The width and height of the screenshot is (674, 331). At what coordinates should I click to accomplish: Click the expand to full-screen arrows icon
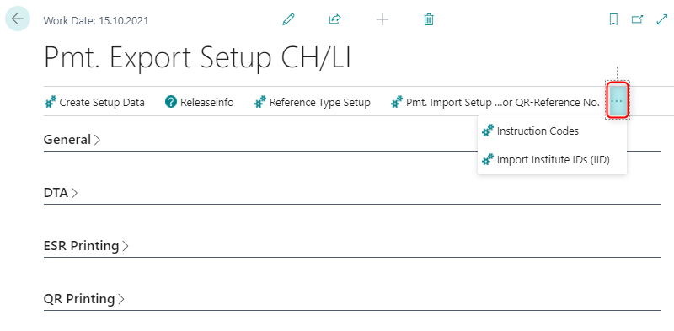point(662,19)
